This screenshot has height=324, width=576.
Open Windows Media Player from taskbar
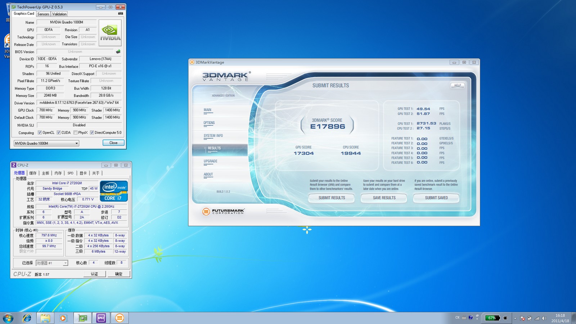63,318
